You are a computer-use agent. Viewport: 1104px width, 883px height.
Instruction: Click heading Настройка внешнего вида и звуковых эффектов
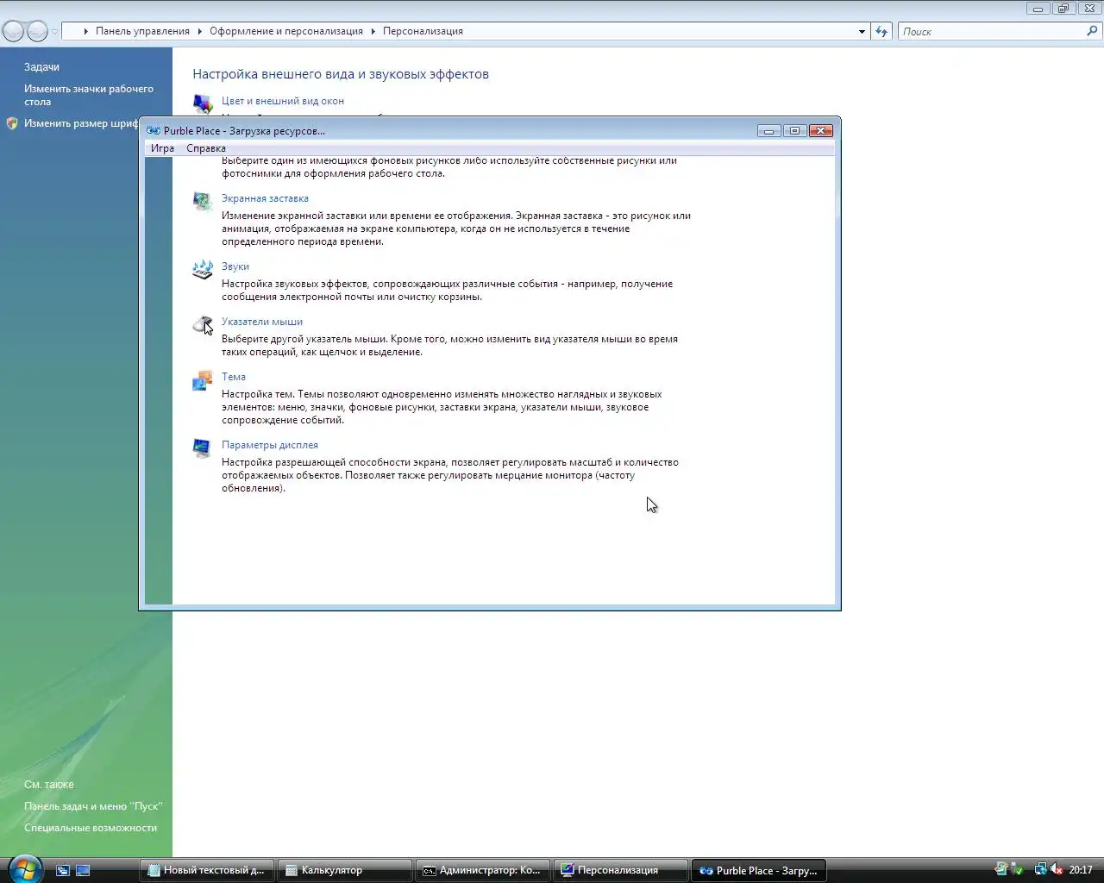click(x=341, y=74)
